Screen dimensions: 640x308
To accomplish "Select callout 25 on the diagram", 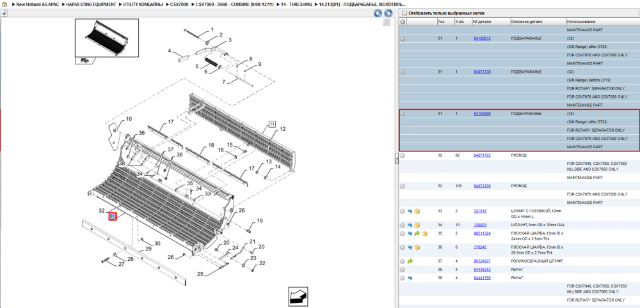I will 200,274.
